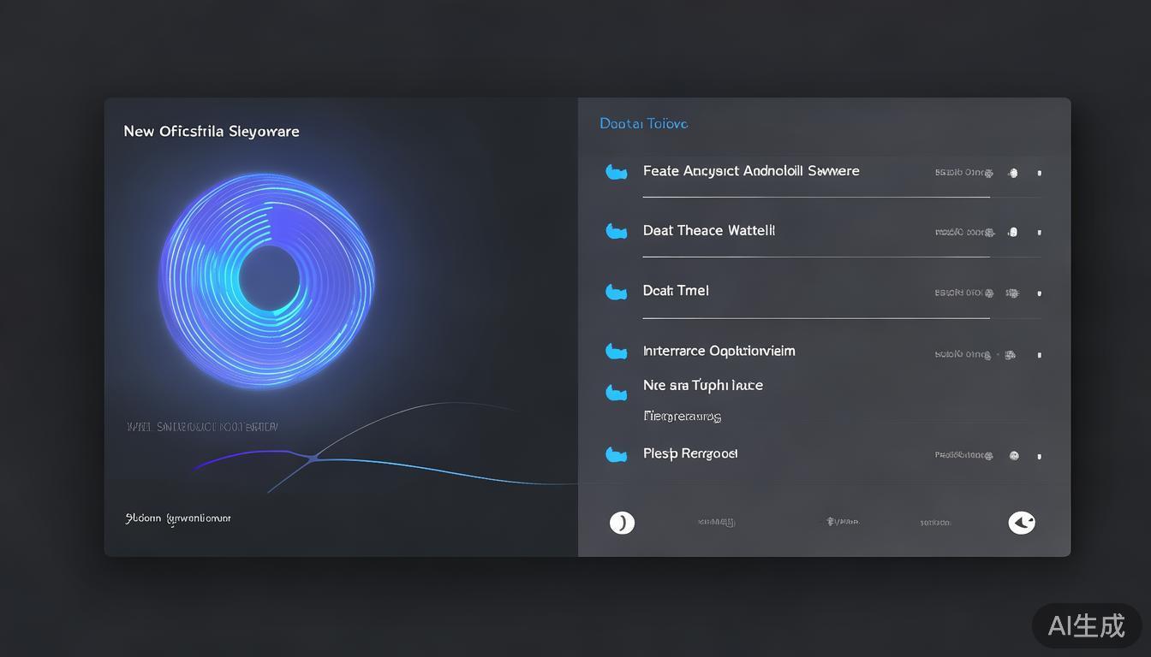This screenshot has height=657, width=1151.
Task: Toggle the round status indicator on Deat Theace Wattell row
Action: tap(1013, 232)
